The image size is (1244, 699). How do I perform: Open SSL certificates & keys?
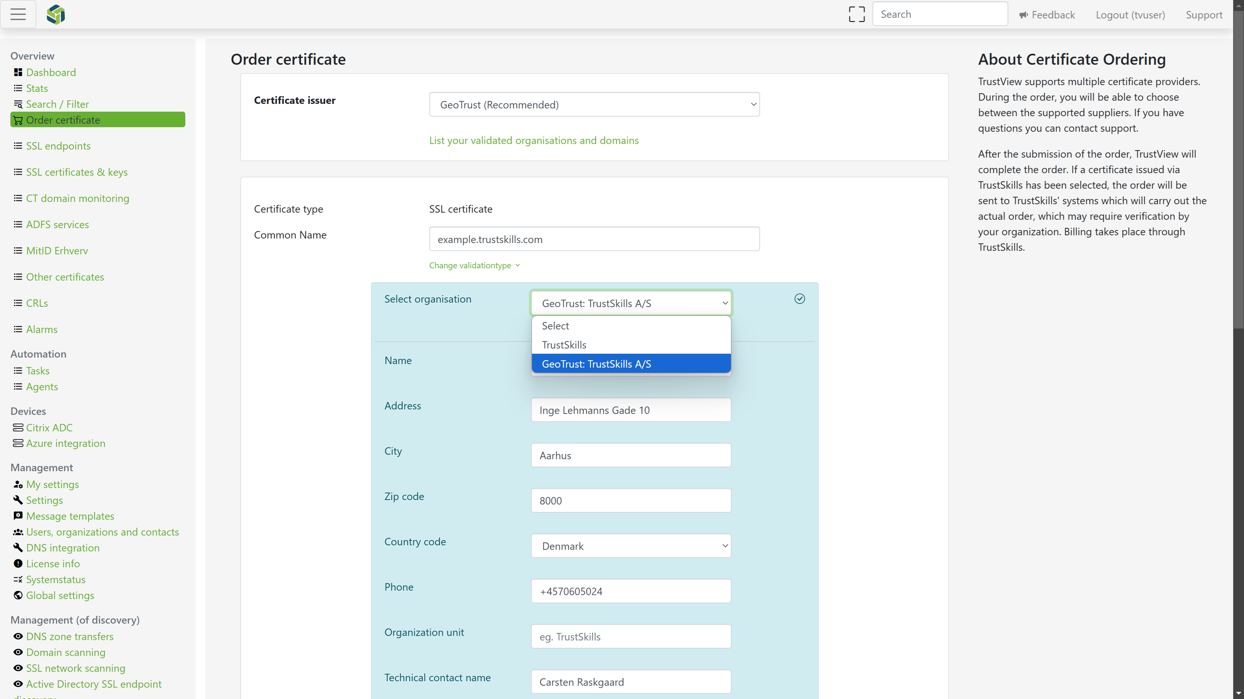(77, 172)
